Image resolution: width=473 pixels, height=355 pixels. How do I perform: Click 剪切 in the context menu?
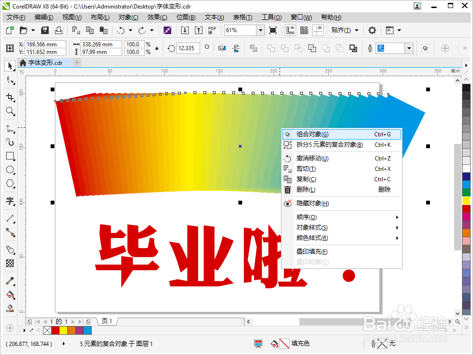(x=342, y=169)
